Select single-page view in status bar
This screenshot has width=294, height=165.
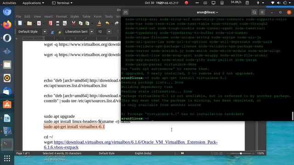coord(212,153)
